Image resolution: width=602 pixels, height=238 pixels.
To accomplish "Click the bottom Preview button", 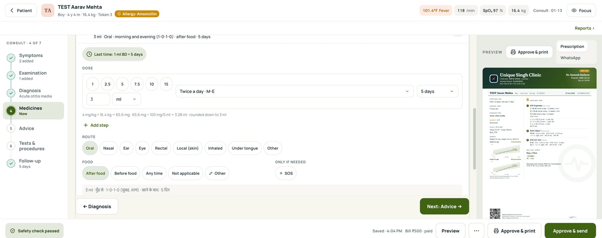I will point(450,231).
